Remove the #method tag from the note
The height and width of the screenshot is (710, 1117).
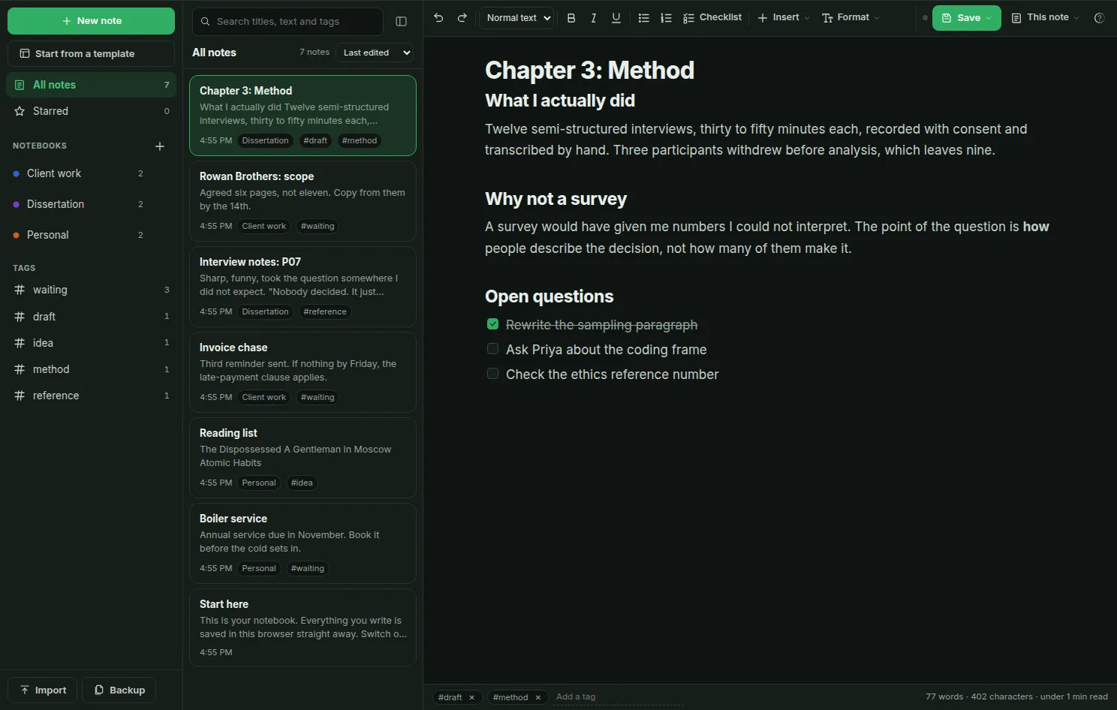point(537,697)
